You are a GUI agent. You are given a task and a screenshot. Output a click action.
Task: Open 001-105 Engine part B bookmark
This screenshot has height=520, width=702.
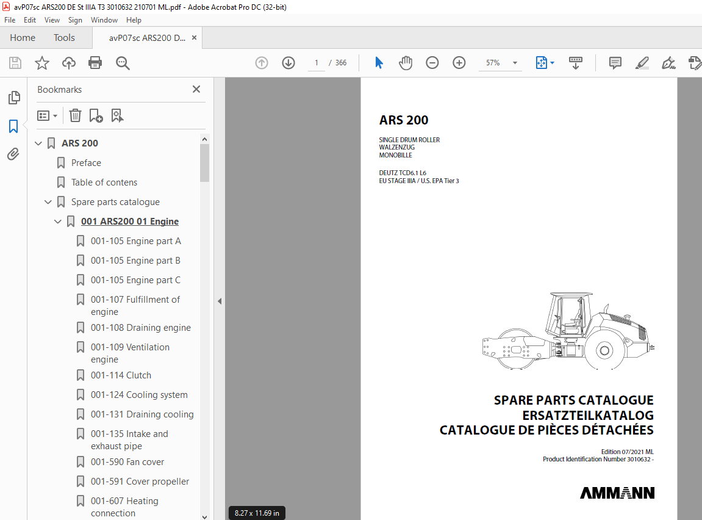point(135,261)
